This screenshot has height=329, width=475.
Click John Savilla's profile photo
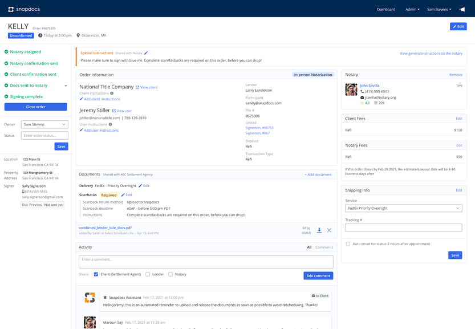(x=351, y=90)
